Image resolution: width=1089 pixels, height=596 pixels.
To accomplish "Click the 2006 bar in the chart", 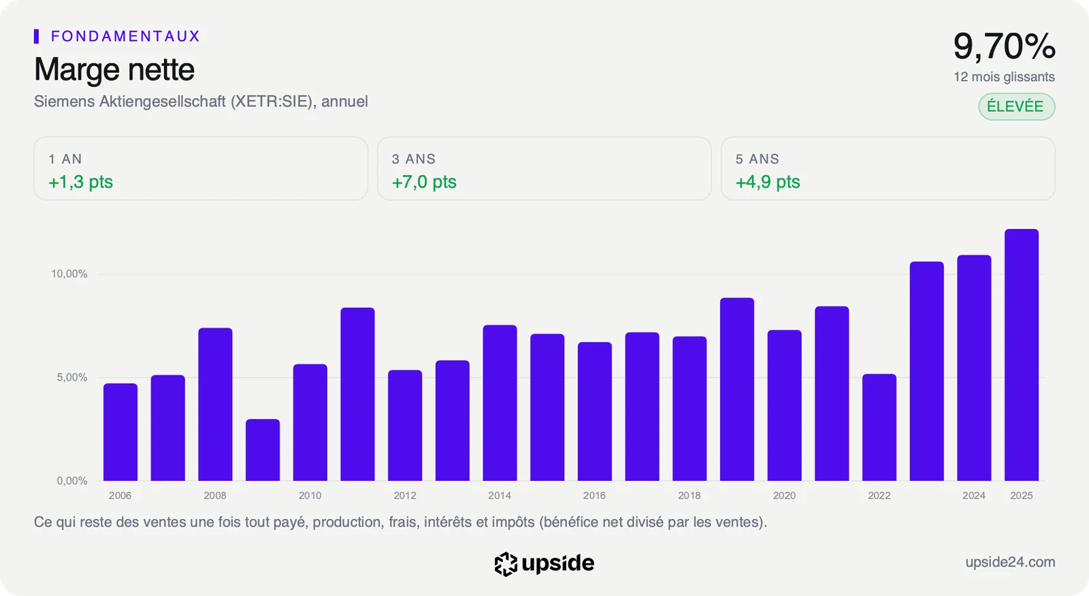I will [x=120, y=432].
